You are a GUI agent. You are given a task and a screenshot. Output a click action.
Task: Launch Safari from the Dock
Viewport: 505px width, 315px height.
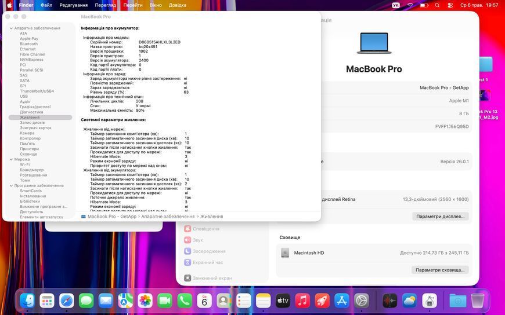click(67, 301)
